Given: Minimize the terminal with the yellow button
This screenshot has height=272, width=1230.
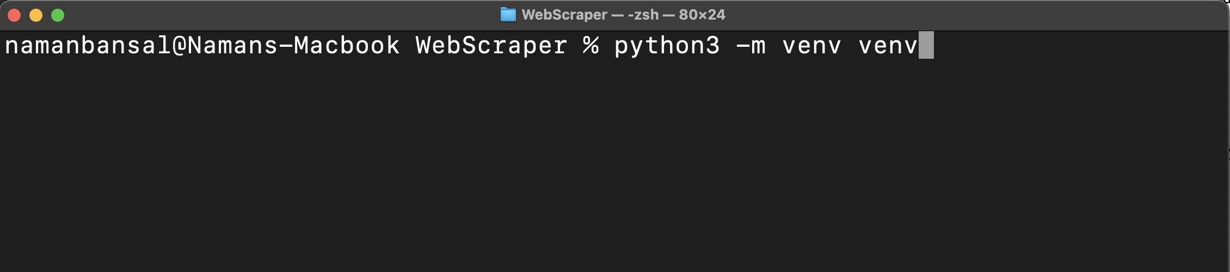Looking at the screenshot, I should 36,15.
